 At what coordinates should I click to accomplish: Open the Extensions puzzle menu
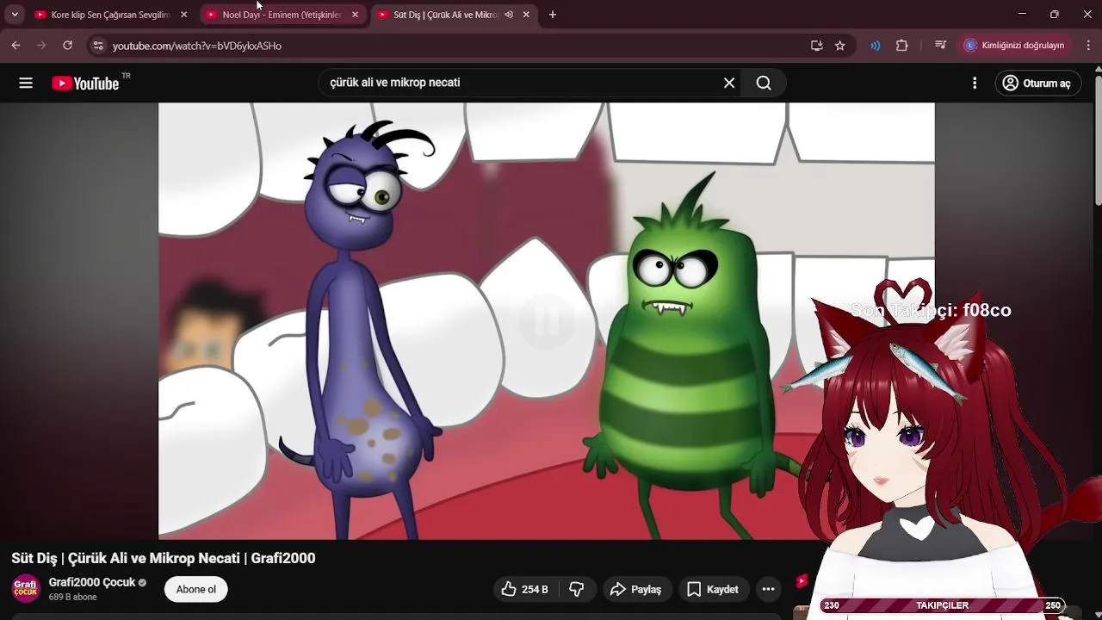click(x=902, y=46)
